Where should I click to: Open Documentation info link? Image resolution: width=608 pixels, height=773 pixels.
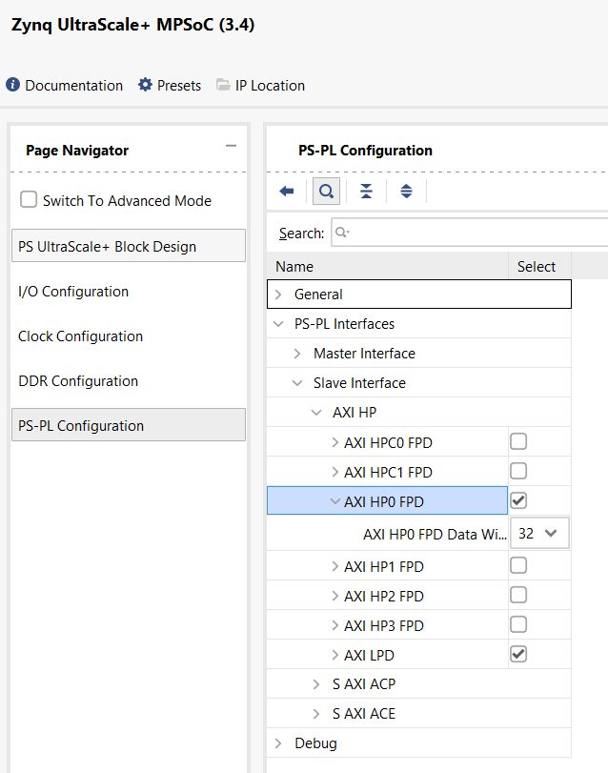(65, 86)
